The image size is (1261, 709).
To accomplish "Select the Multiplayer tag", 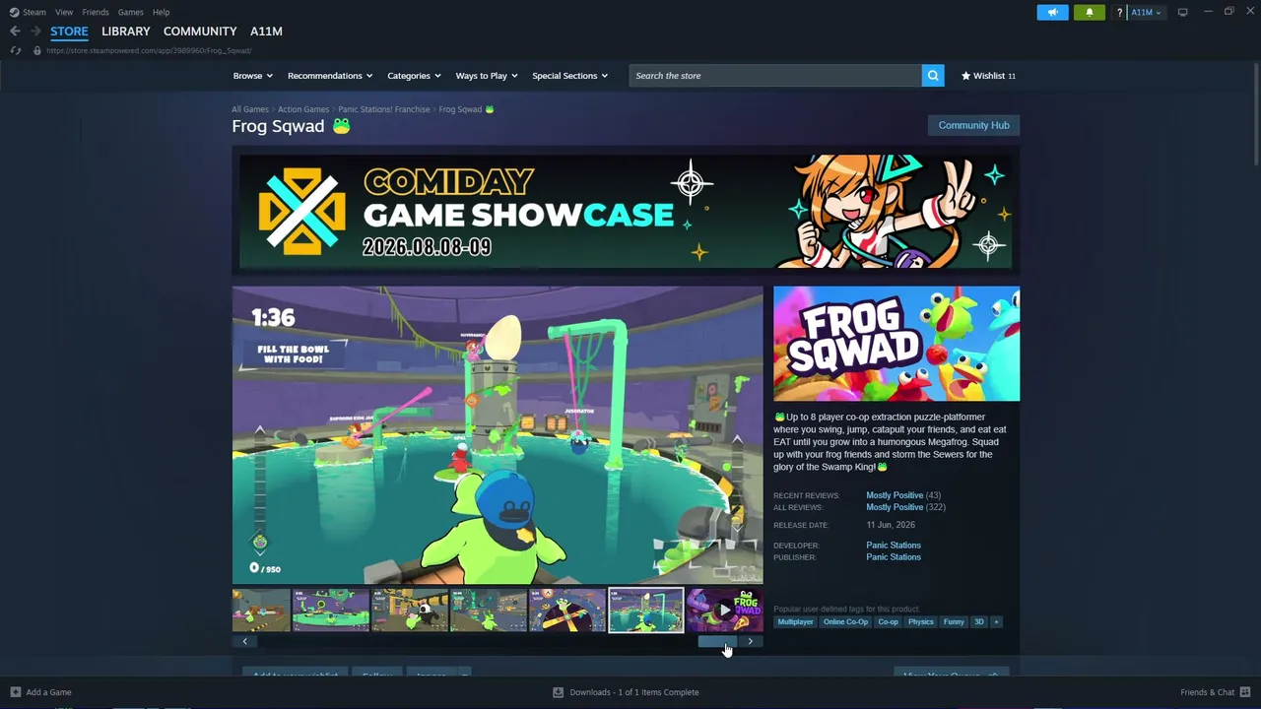I will coord(796,622).
